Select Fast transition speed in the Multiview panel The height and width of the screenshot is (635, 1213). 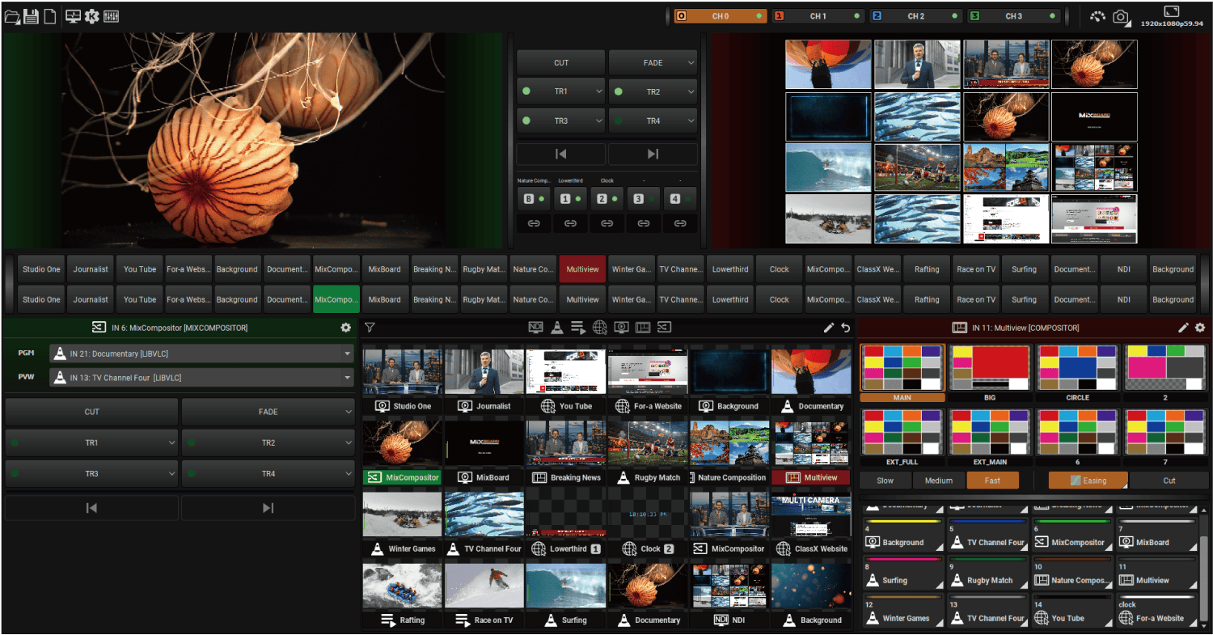[992, 480]
